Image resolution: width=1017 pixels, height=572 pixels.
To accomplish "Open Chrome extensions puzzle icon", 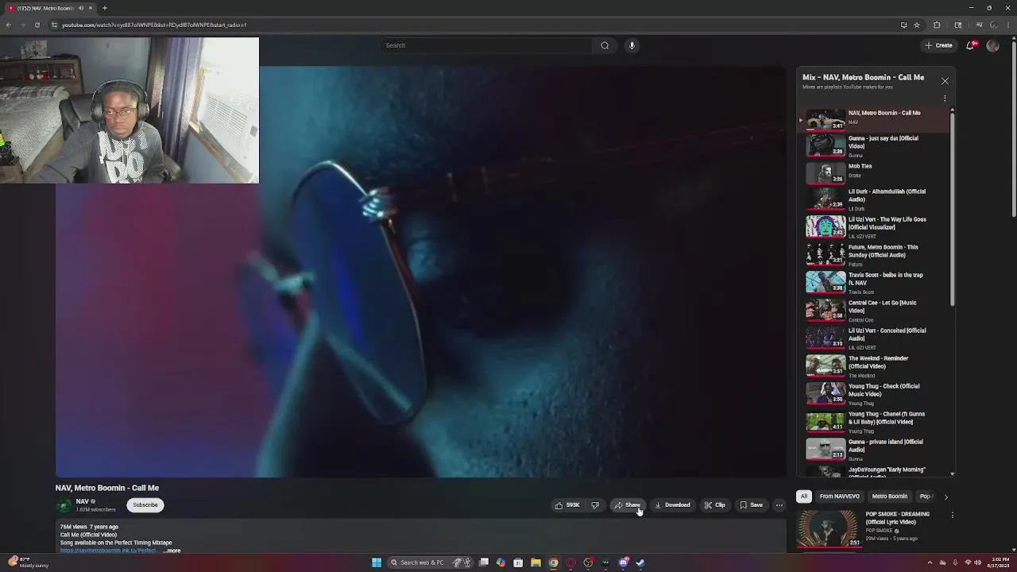I will tap(937, 25).
